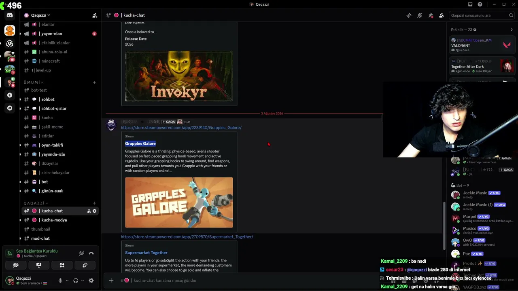Add channel to ÜMUMİ category plus
The image size is (518, 291).
[x=94, y=82]
